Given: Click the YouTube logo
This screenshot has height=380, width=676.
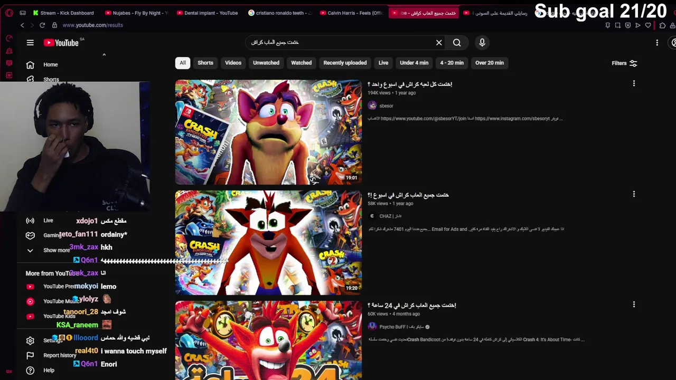Looking at the screenshot, I should click(x=61, y=43).
